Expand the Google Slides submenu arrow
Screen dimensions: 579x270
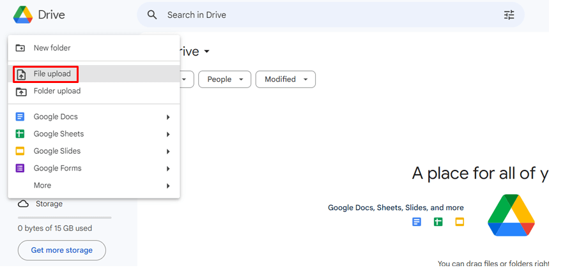click(168, 152)
